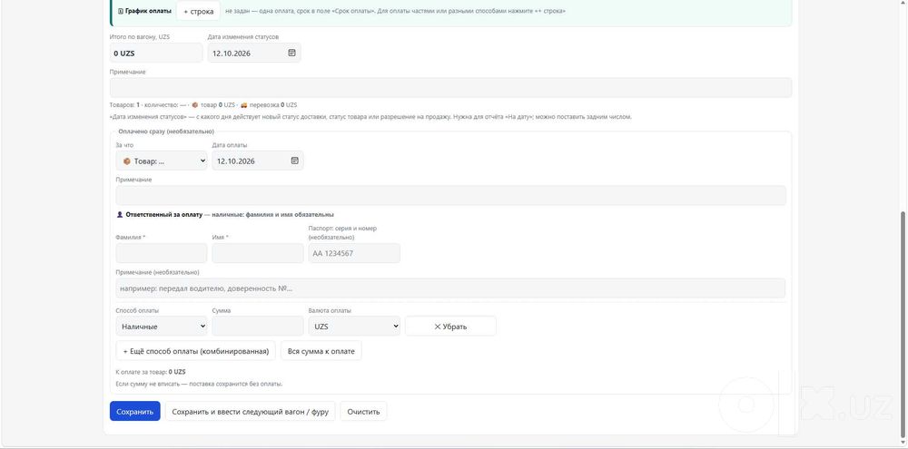Click the blue Сохранить button
Image resolution: width=908 pixels, height=449 pixels.
(135, 412)
